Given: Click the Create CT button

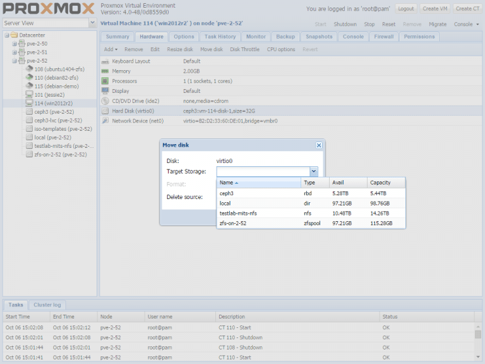Looking at the screenshot, I should coord(467,9).
